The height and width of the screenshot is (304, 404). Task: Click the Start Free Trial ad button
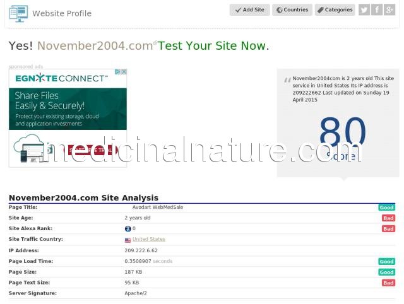point(90,150)
